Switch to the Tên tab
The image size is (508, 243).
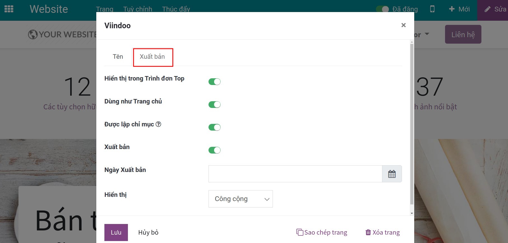118,57
